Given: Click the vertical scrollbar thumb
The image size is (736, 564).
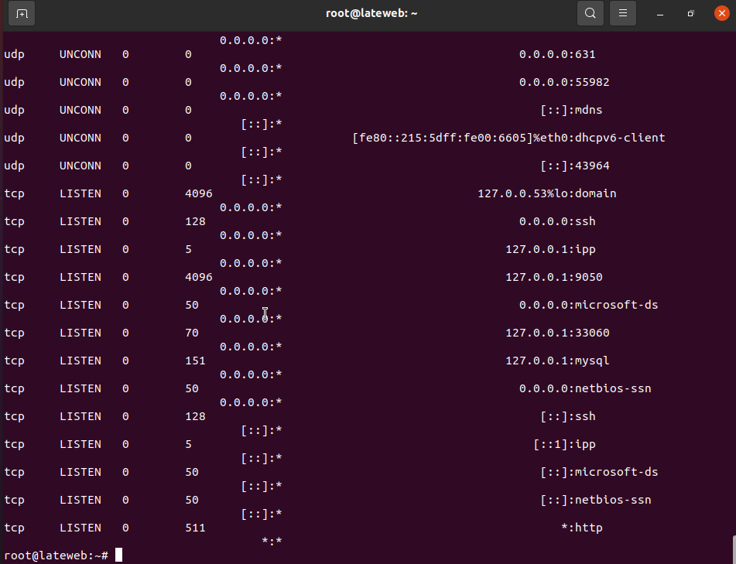Looking at the screenshot, I should 732,549.
